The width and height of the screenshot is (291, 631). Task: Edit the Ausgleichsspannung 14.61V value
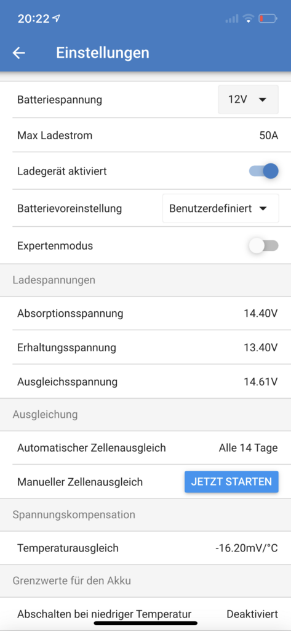tap(145, 381)
